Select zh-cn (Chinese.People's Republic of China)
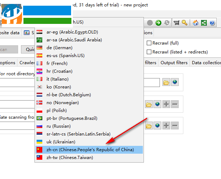 pos(89,150)
